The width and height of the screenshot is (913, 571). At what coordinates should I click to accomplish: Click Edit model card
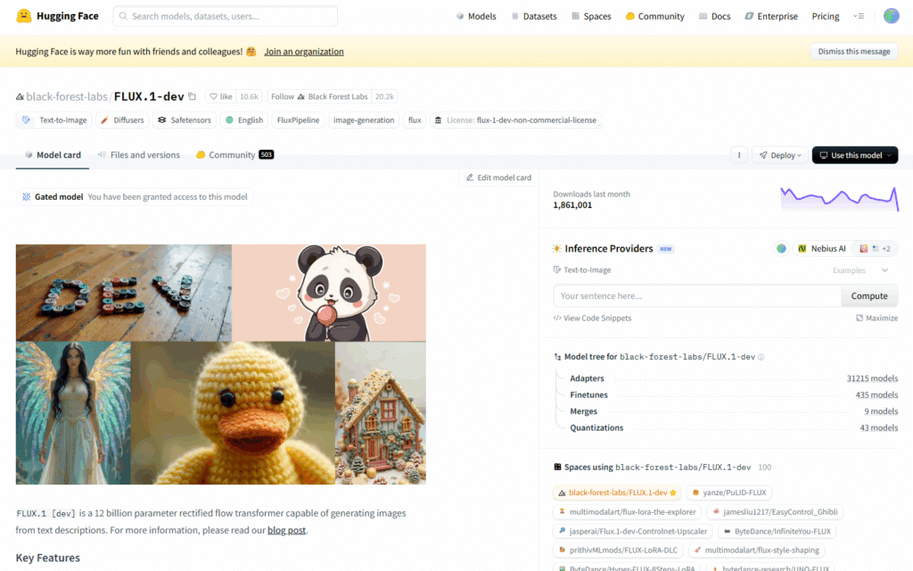point(499,178)
